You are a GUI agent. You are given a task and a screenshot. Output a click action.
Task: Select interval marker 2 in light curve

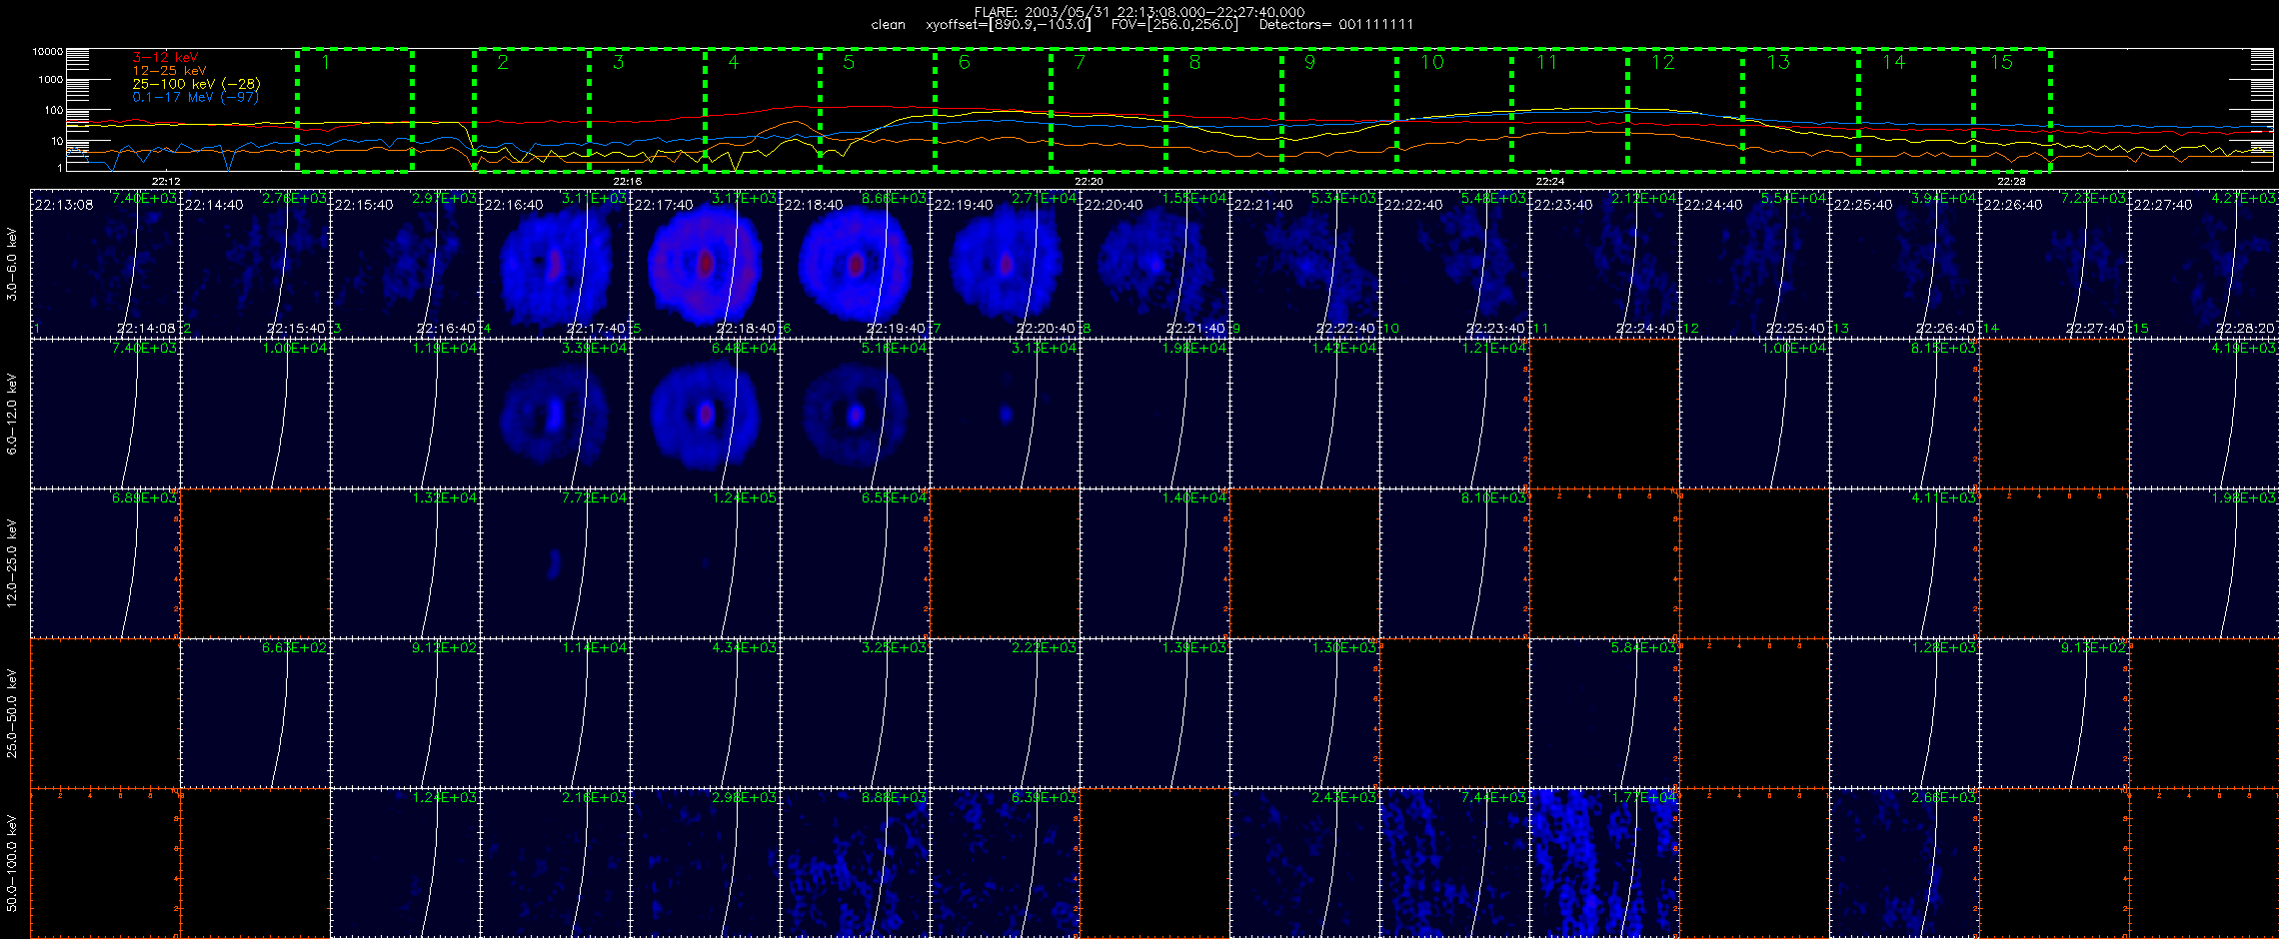(503, 62)
